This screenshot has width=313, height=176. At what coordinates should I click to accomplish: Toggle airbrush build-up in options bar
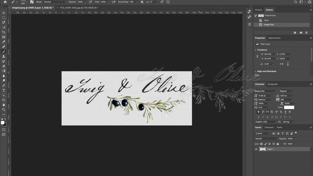(x=113, y=2)
